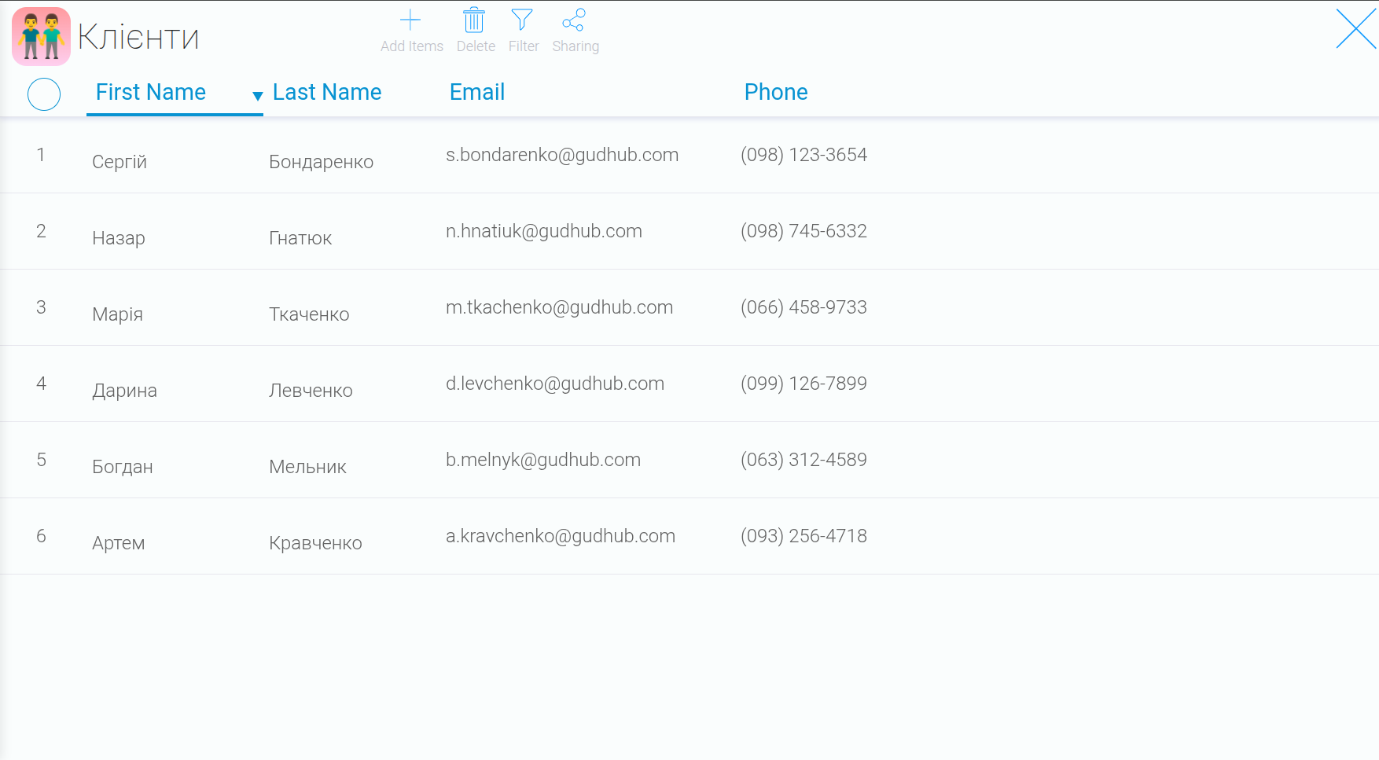Screen dimensions: 1379x760
Task: Close the Клієнти table view
Action: coord(1356,29)
